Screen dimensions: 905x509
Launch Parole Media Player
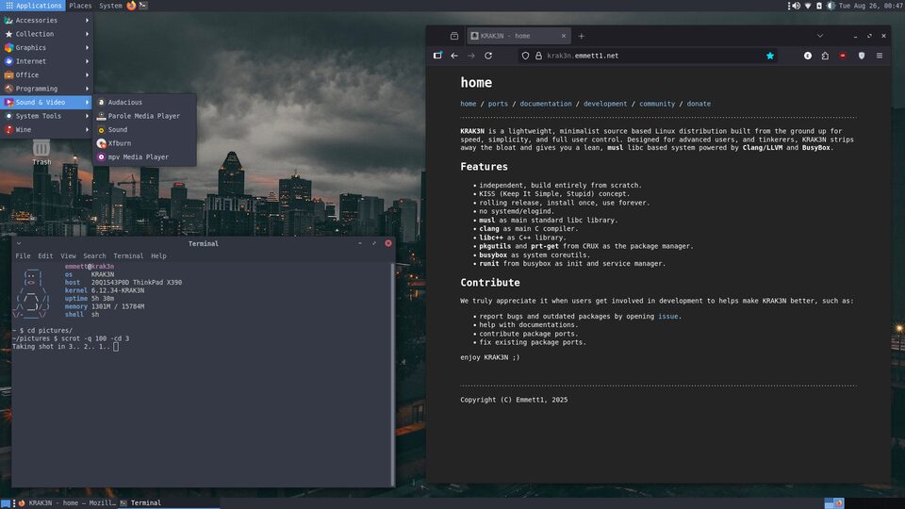pos(144,116)
